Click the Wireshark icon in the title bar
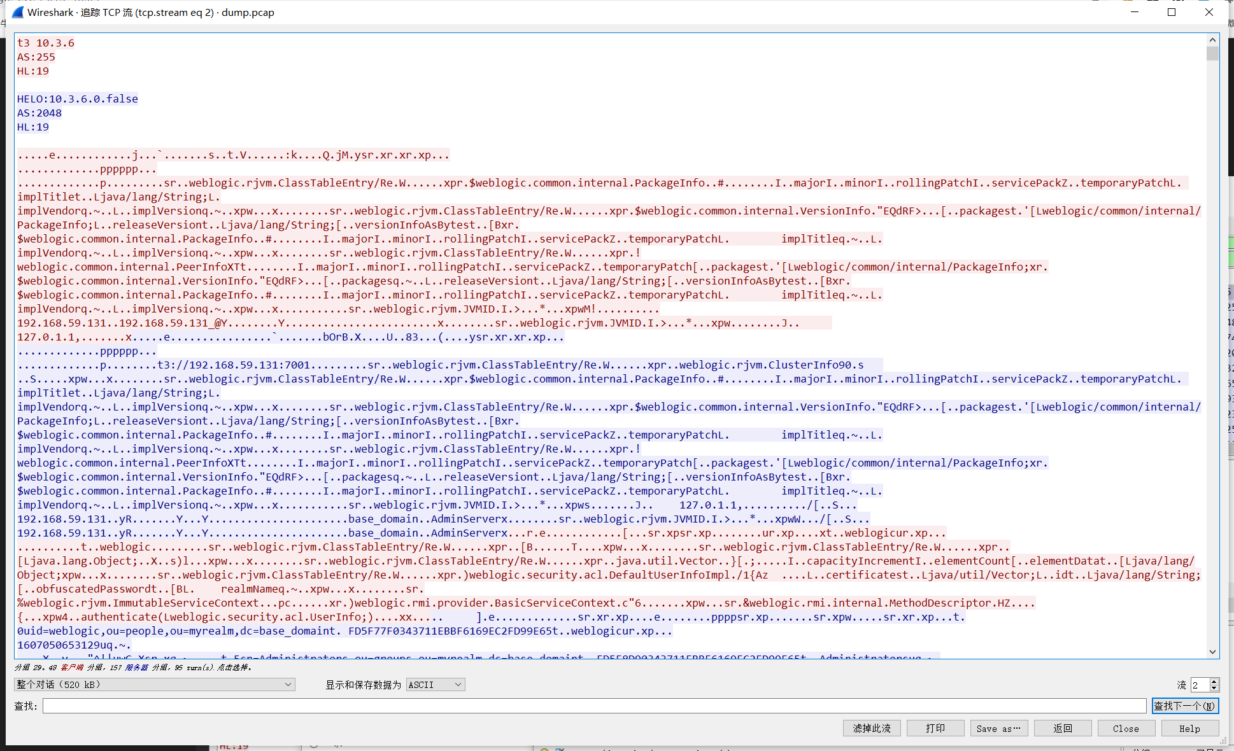Image resolution: width=1234 pixels, height=751 pixels. point(18,11)
